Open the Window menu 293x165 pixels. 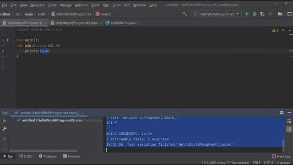pos(139,5)
